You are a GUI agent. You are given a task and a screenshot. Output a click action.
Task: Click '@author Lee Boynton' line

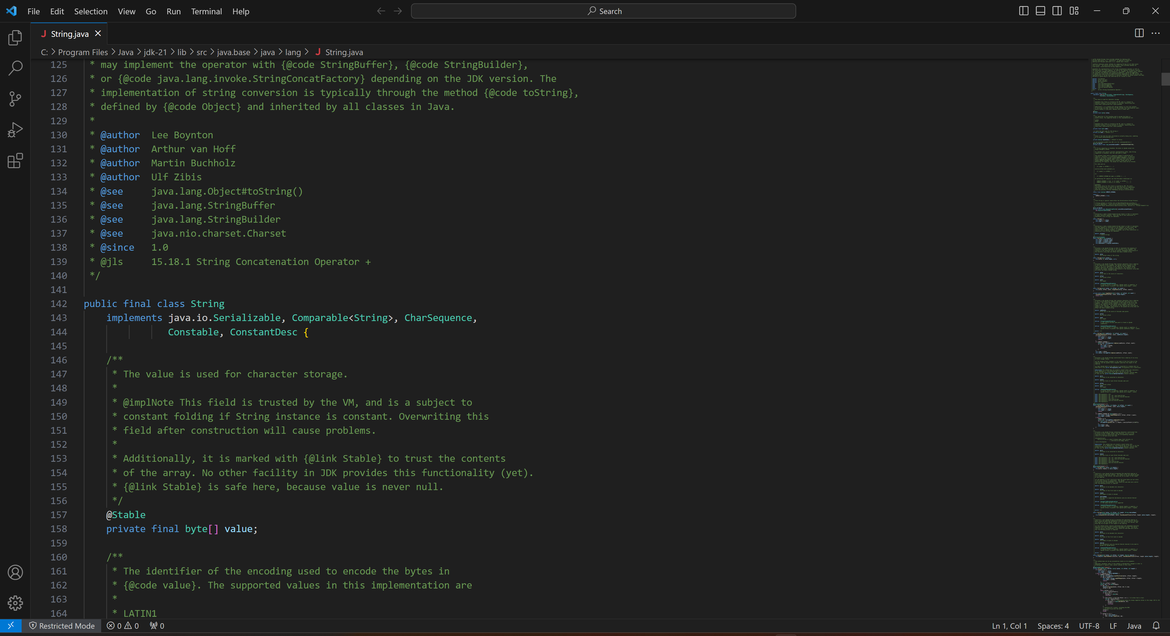(157, 135)
